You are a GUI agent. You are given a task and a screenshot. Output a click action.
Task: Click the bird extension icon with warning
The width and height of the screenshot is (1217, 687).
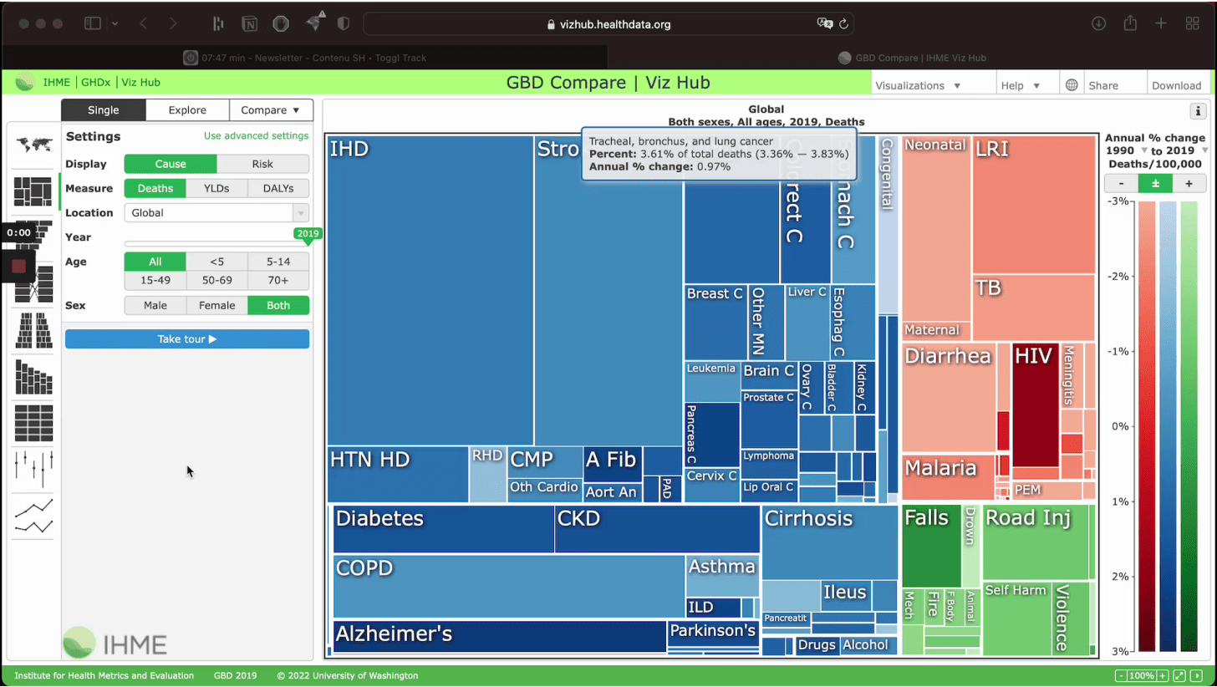point(315,23)
